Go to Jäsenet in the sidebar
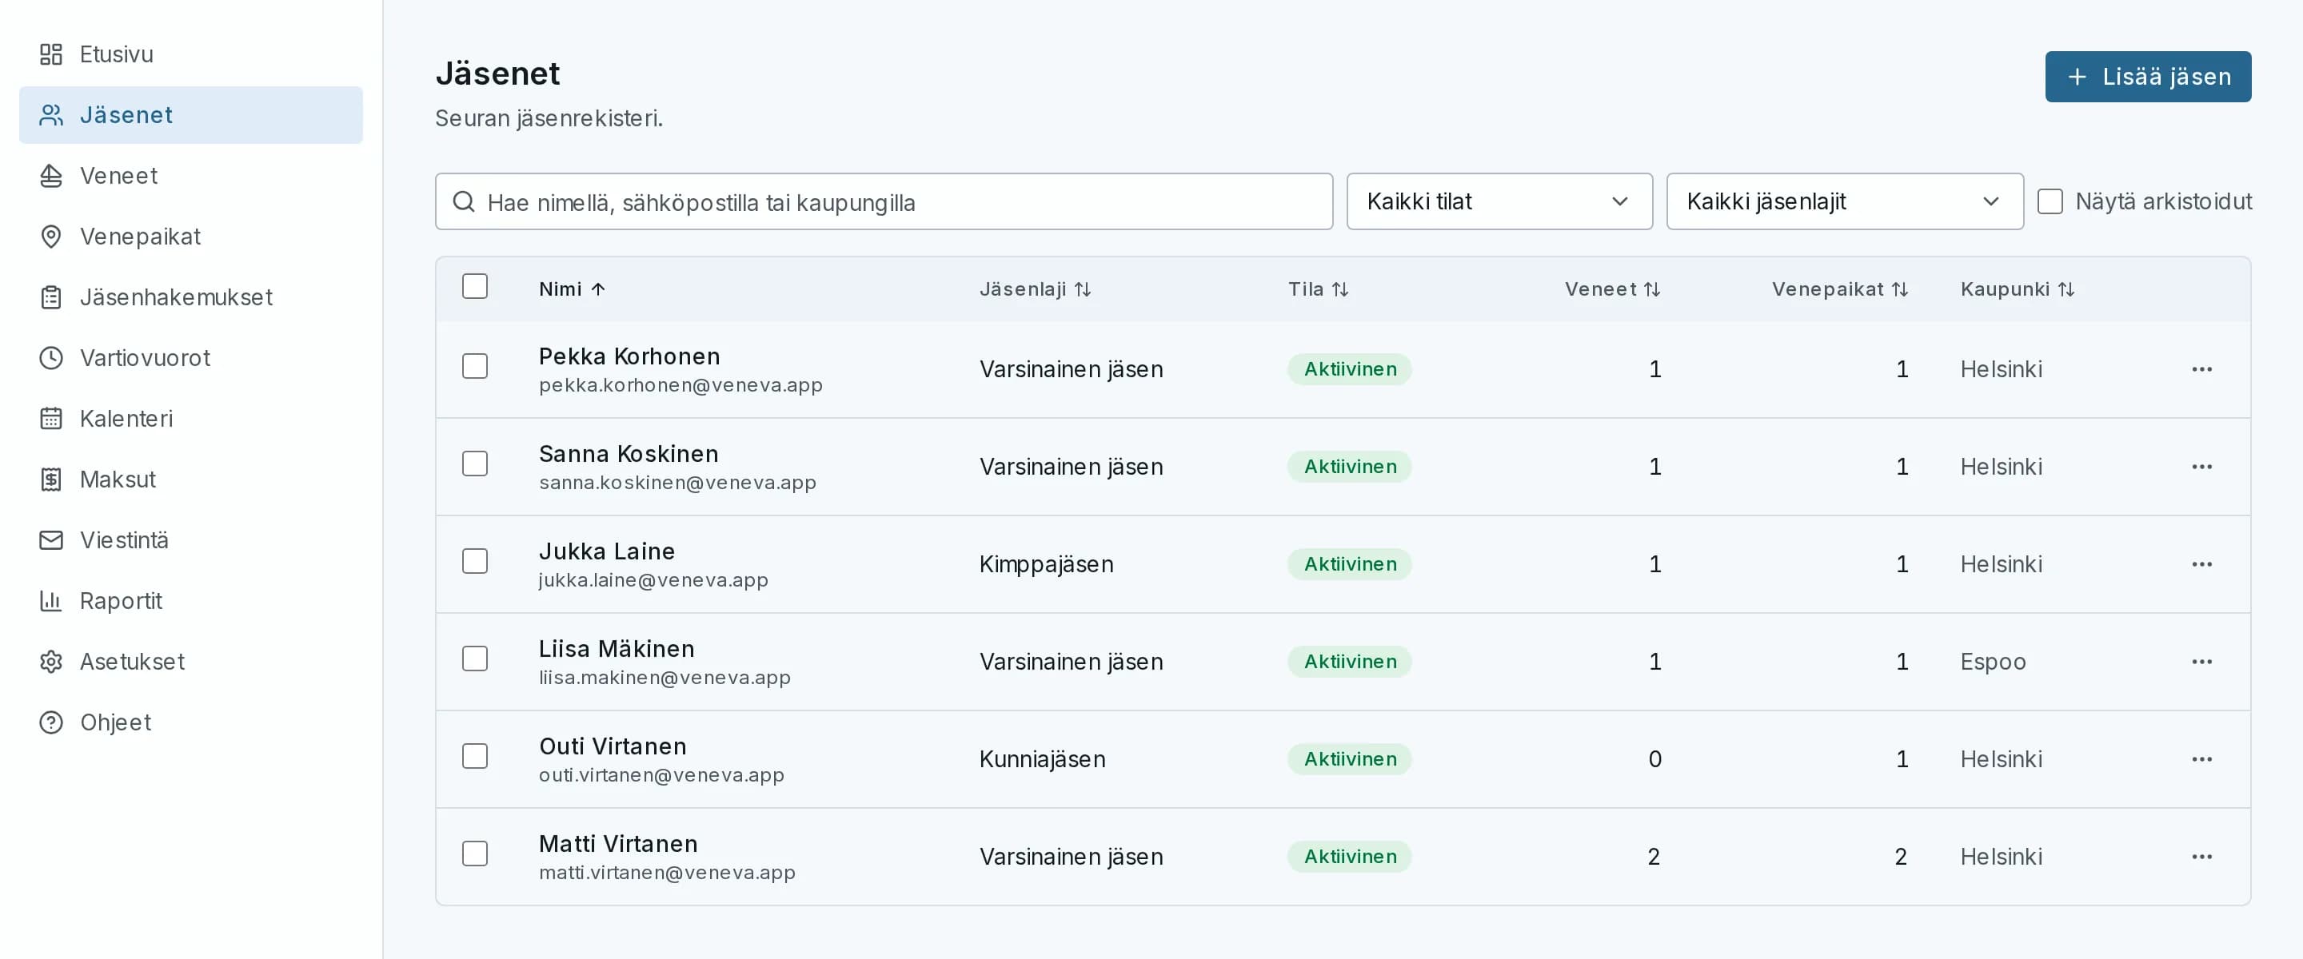Viewport: 2303px width, 959px height. tap(191, 115)
